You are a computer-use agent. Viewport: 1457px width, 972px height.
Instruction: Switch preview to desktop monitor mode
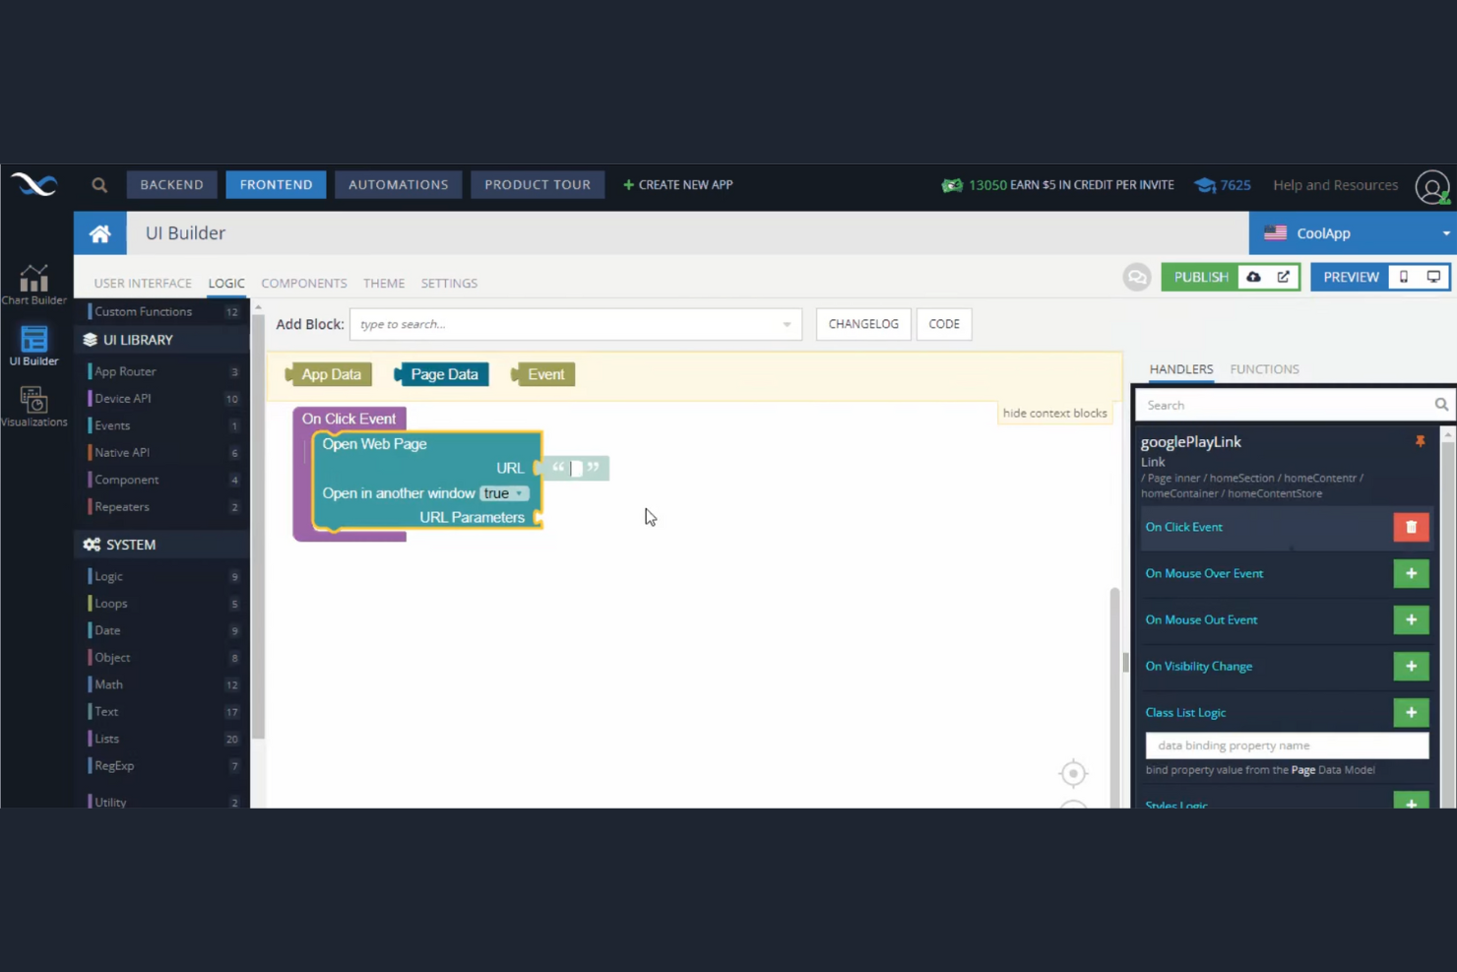click(x=1434, y=277)
